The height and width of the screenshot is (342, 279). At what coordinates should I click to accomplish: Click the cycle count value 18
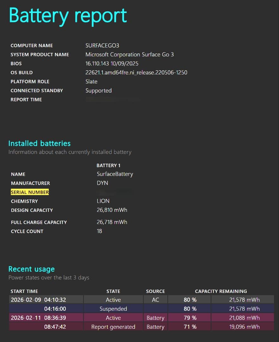click(x=99, y=231)
